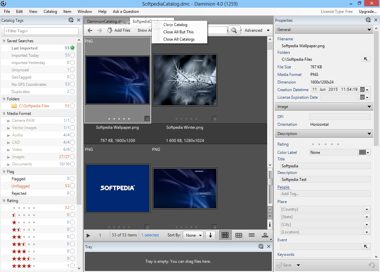380x272 pixels.
Task: Toggle the Imported Today filter circle
Action: coord(72,55)
